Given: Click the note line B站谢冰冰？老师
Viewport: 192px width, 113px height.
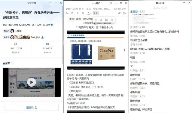Looking at the screenshot, I should point(76,103).
